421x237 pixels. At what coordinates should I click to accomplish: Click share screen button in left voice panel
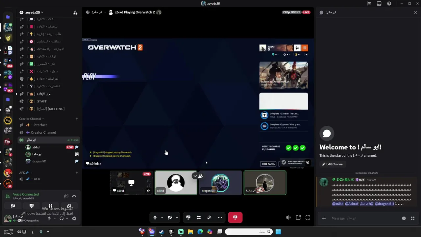click(32, 206)
